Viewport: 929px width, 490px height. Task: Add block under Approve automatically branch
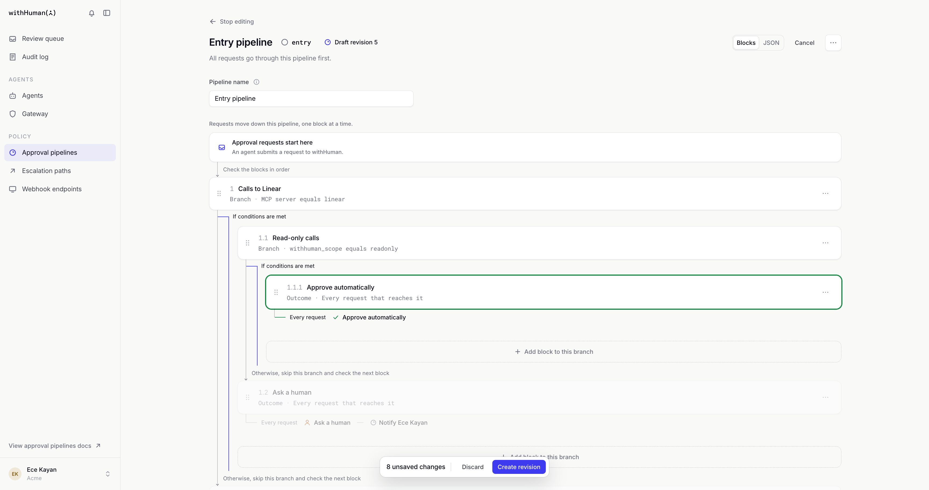[553, 352]
